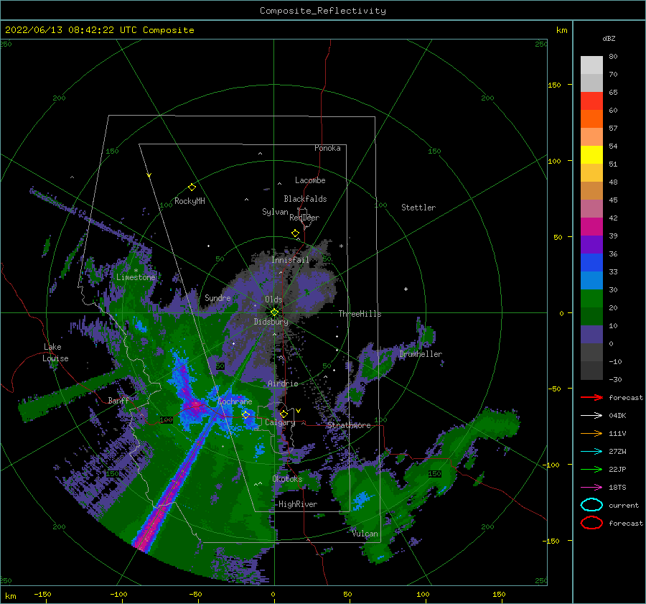
Task: Click the RockyMH label
Action: tap(189, 201)
